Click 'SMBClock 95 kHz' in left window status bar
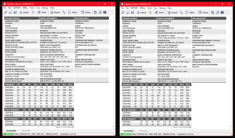 point(52,134)
